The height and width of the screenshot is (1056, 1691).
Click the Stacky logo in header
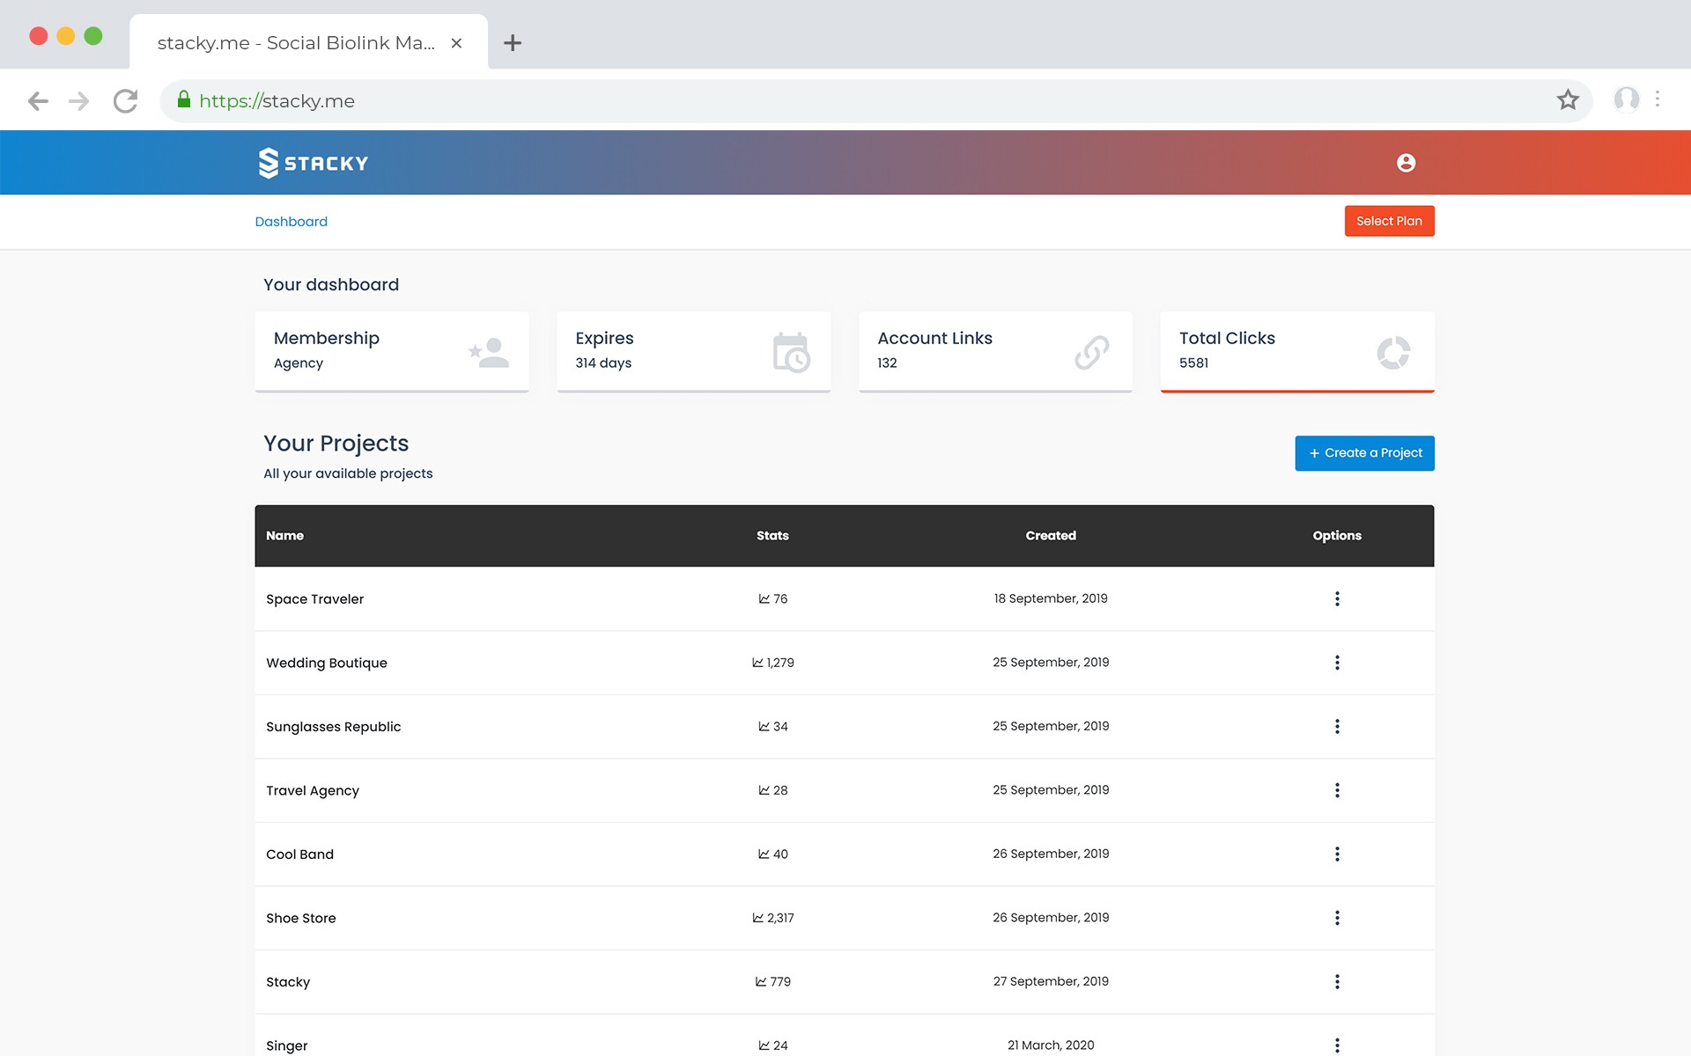tap(313, 163)
